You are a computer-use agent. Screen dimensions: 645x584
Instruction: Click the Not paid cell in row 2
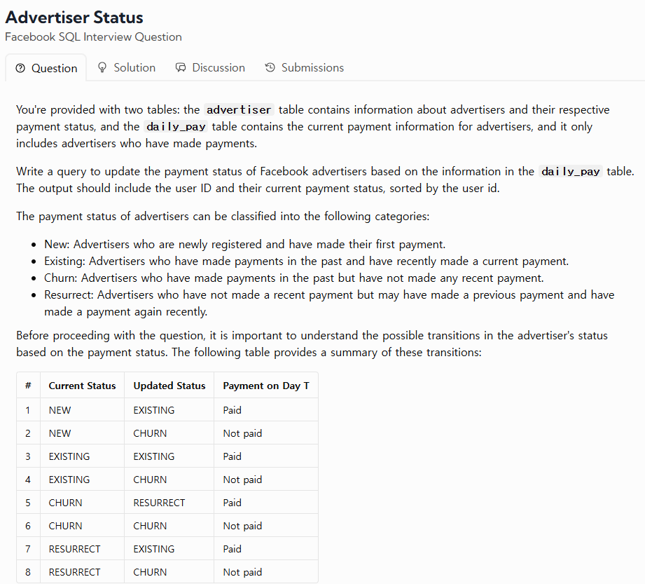click(x=243, y=434)
